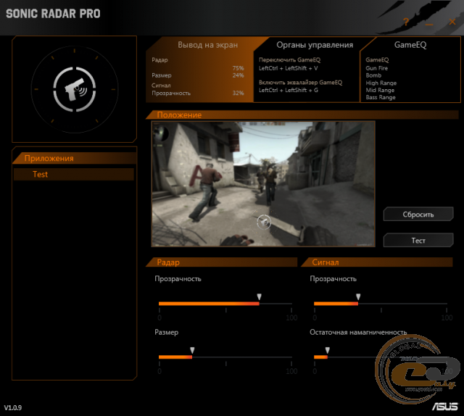Click the game position preview image
The height and width of the screenshot is (416, 464).
point(263,184)
